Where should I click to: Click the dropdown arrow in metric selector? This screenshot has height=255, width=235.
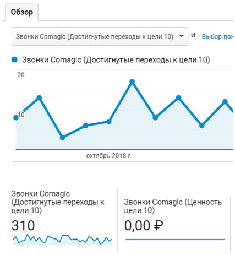coord(181,36)
